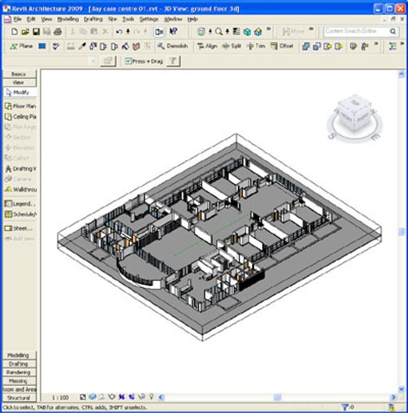Screen dimensions: 408x413
Task: Create a Schedule/Quantities view
Action: pos(20,214)
